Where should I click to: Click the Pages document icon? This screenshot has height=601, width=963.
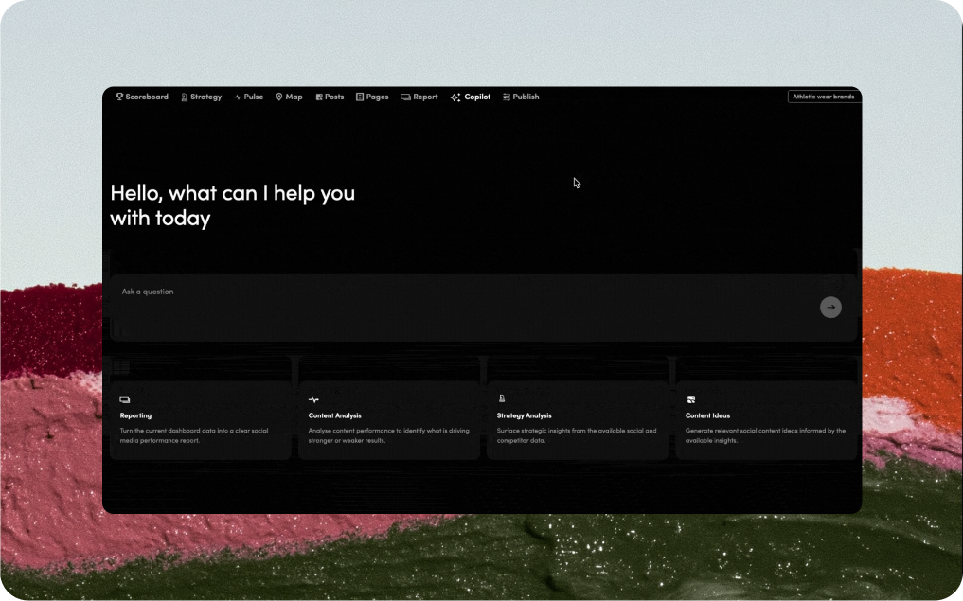coord(360,97)
